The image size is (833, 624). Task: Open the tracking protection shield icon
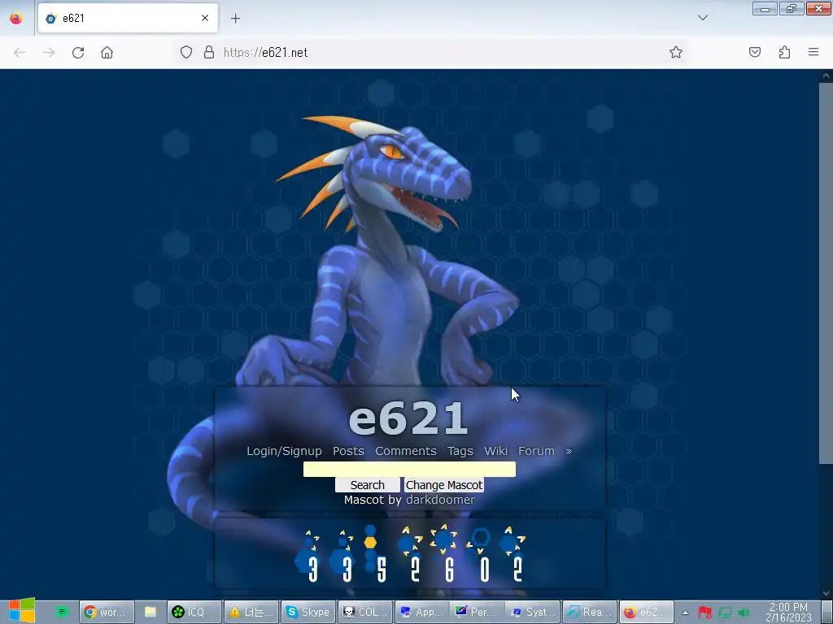pos(186,52)
